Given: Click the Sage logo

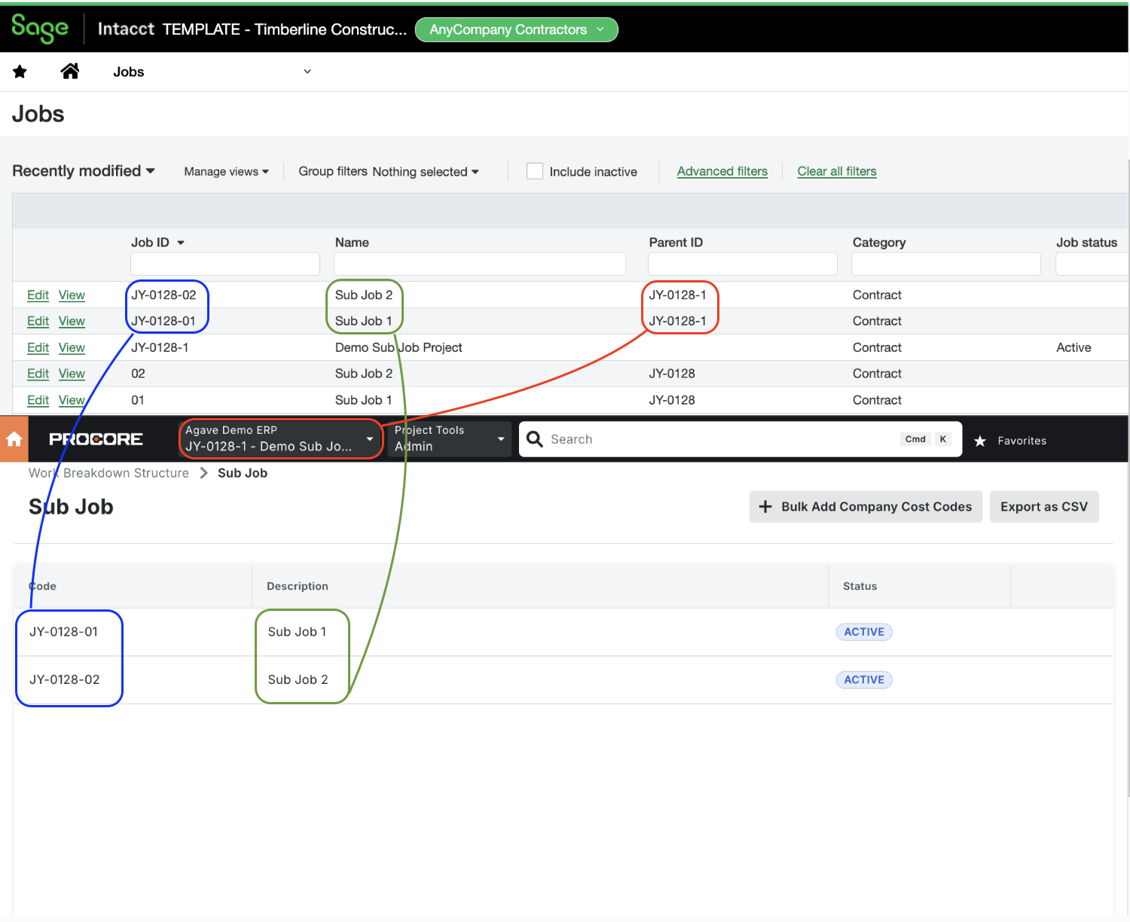Looking at the screenshot, I should click(x=39, y=28).
